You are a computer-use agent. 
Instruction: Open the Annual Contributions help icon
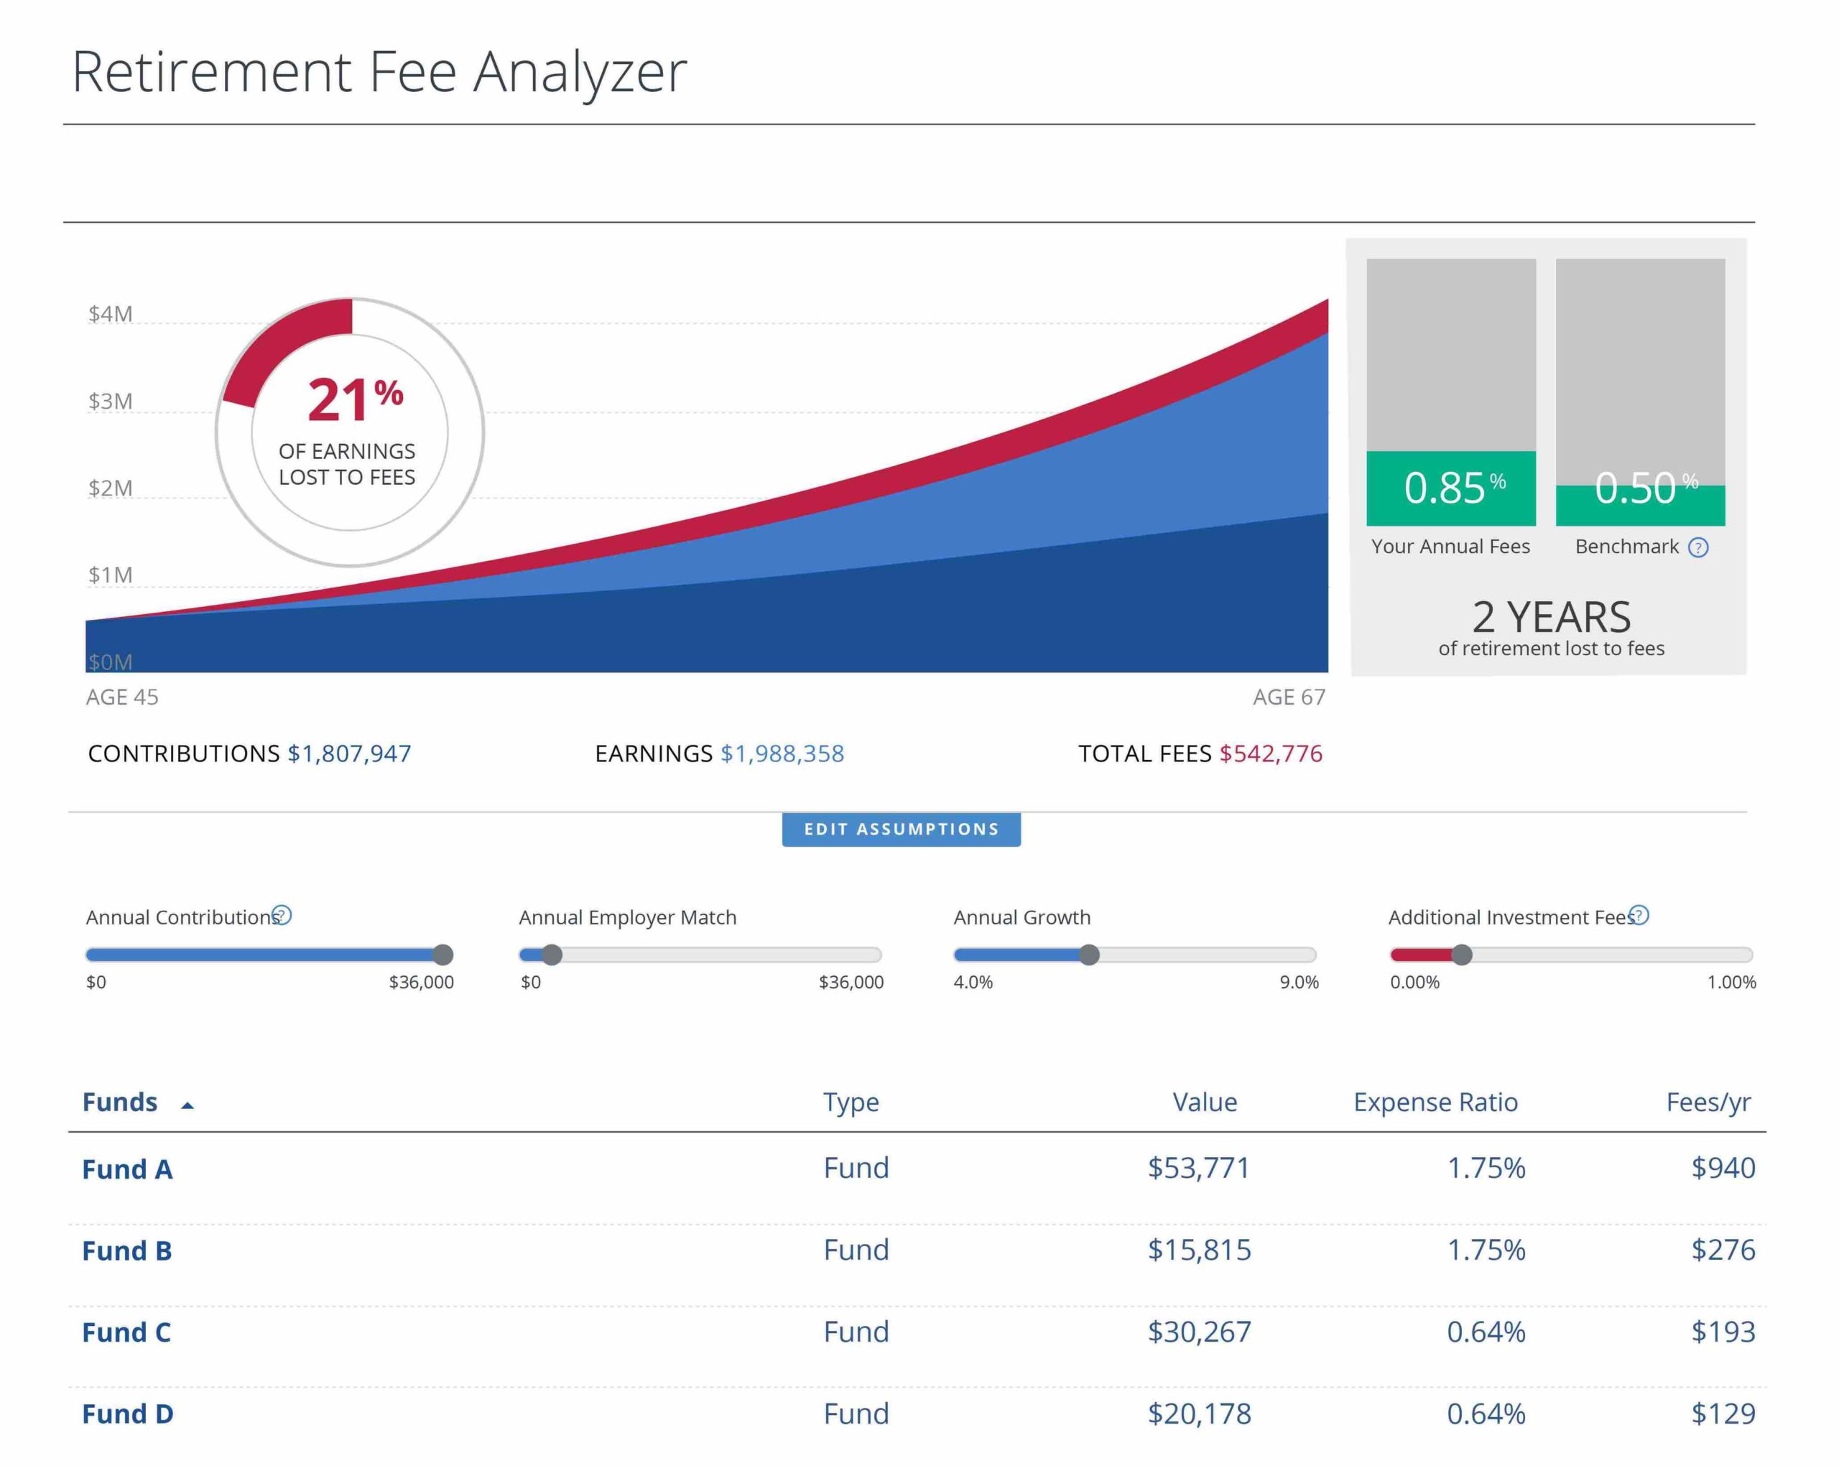click(282, 915)
